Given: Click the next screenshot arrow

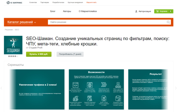Looking at the screenshot, I should tap(176, 88).
